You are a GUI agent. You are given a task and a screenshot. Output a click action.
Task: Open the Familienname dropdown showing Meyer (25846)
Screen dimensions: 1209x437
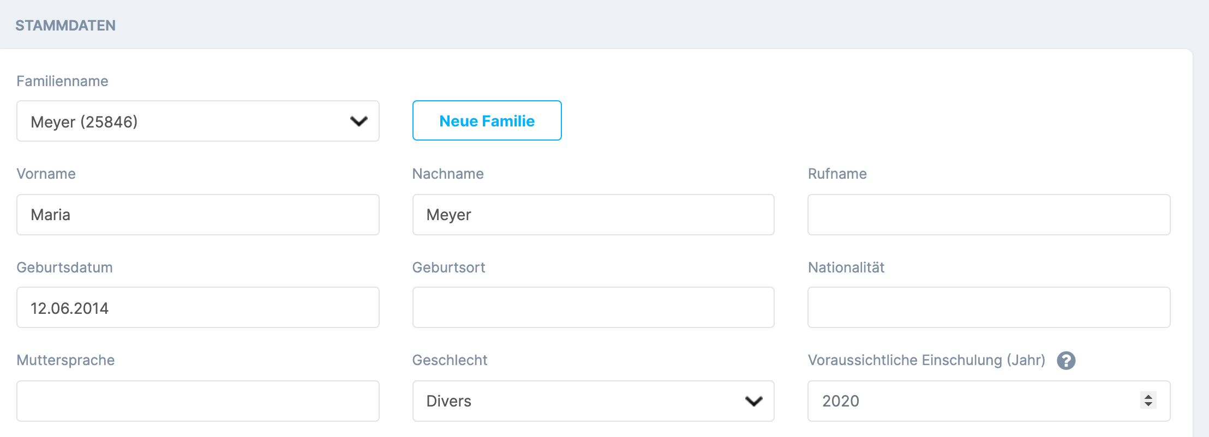[x=198, y=121]
